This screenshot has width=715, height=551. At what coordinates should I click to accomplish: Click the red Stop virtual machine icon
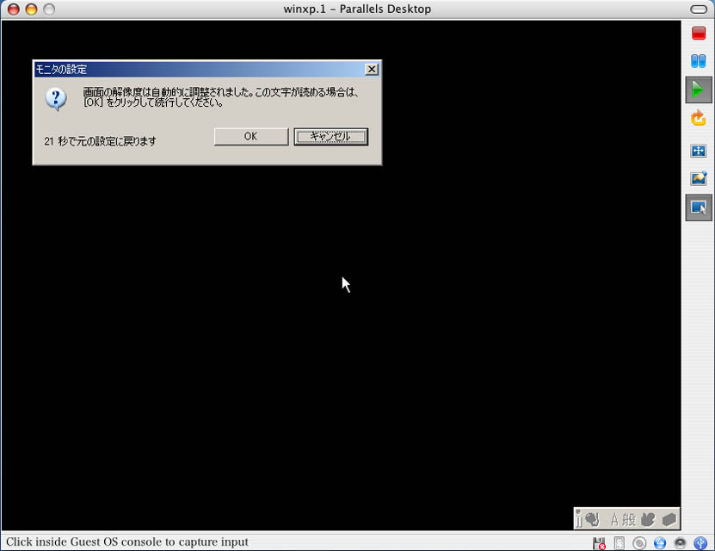click(699, 34)
